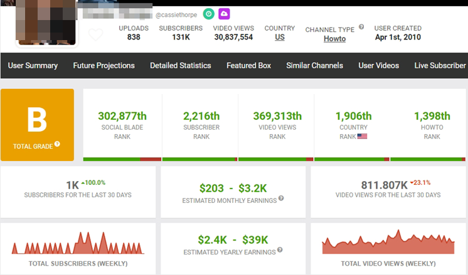This screenshot has height=275, width=468.
Task: Click the green circular icon beside @cassiethorpe
Action: tap(208, 14)
